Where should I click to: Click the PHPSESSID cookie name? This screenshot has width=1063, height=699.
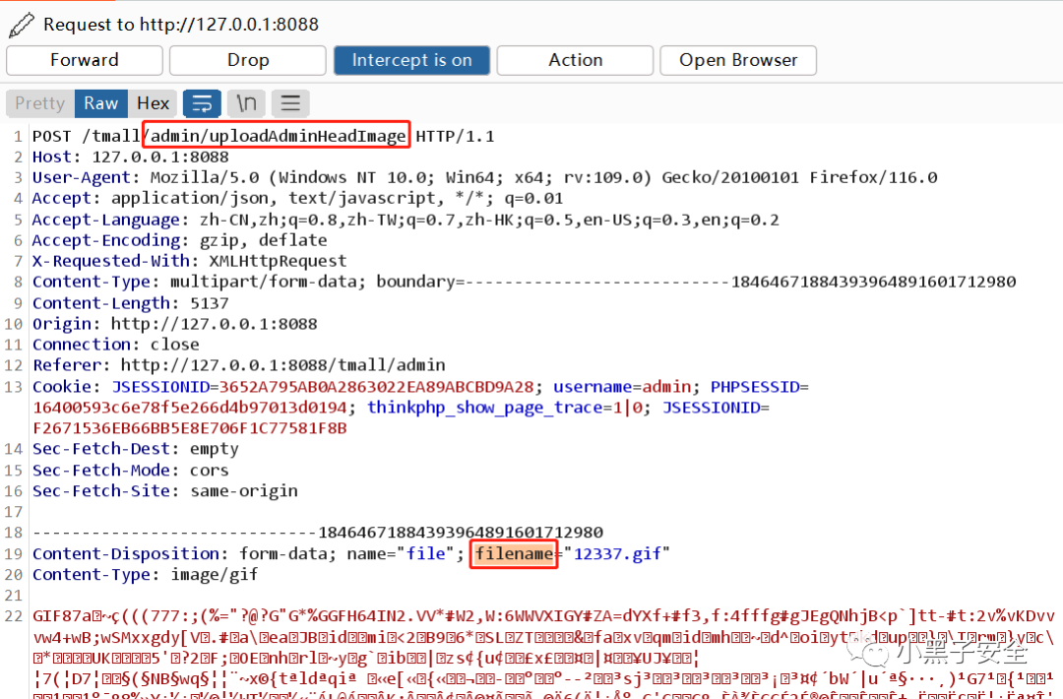click(x=755, y=387)
